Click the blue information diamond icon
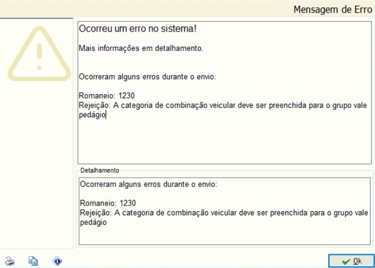The image size is (375, 268). tap(57, 261)
